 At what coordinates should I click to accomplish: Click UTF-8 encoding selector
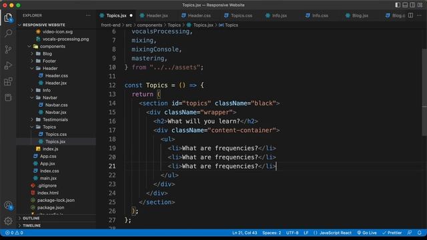pyautogui.click(x=292, y=233)
